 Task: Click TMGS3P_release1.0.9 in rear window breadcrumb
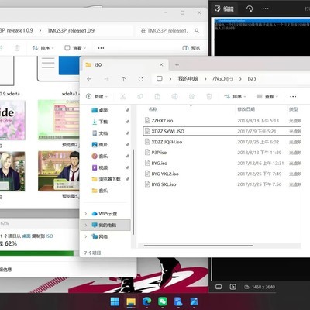[x=71, y=30]
